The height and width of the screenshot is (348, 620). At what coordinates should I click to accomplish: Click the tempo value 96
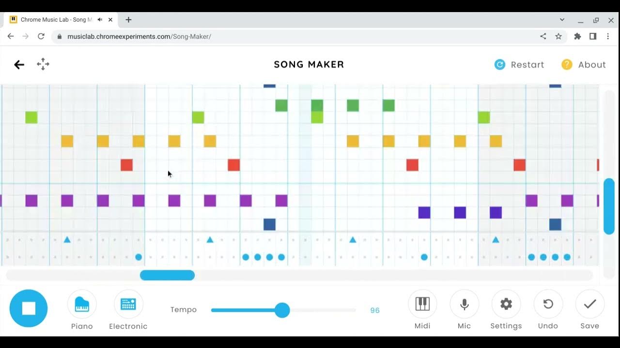click(375, 310)
